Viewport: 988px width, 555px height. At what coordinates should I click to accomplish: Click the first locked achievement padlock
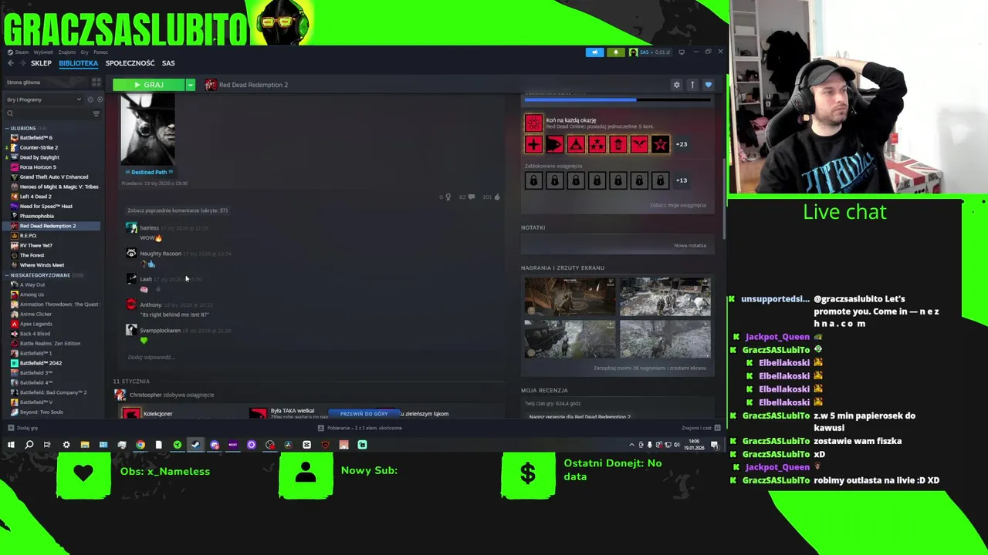click(x=533, y=180)
